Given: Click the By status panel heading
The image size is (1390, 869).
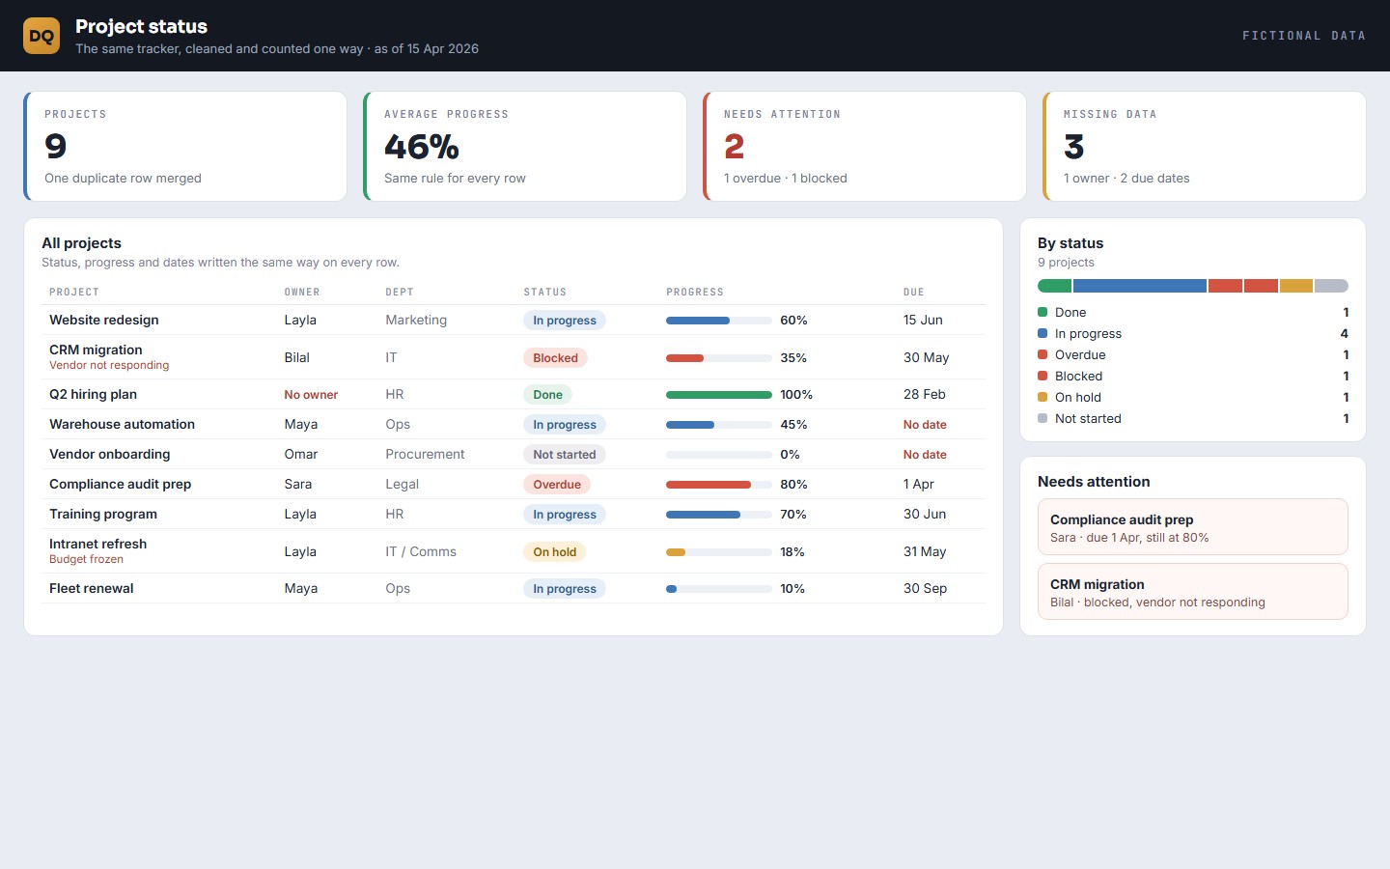Looking at the screenshot, I should pyautogui.click(x=1070, y=243).
